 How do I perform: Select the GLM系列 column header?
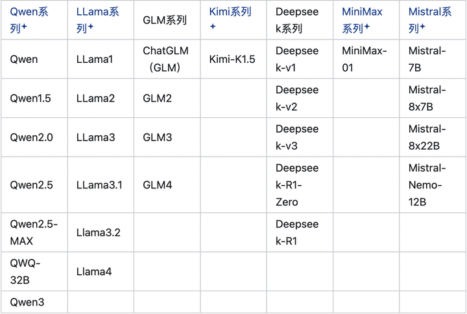click(165, 20)
